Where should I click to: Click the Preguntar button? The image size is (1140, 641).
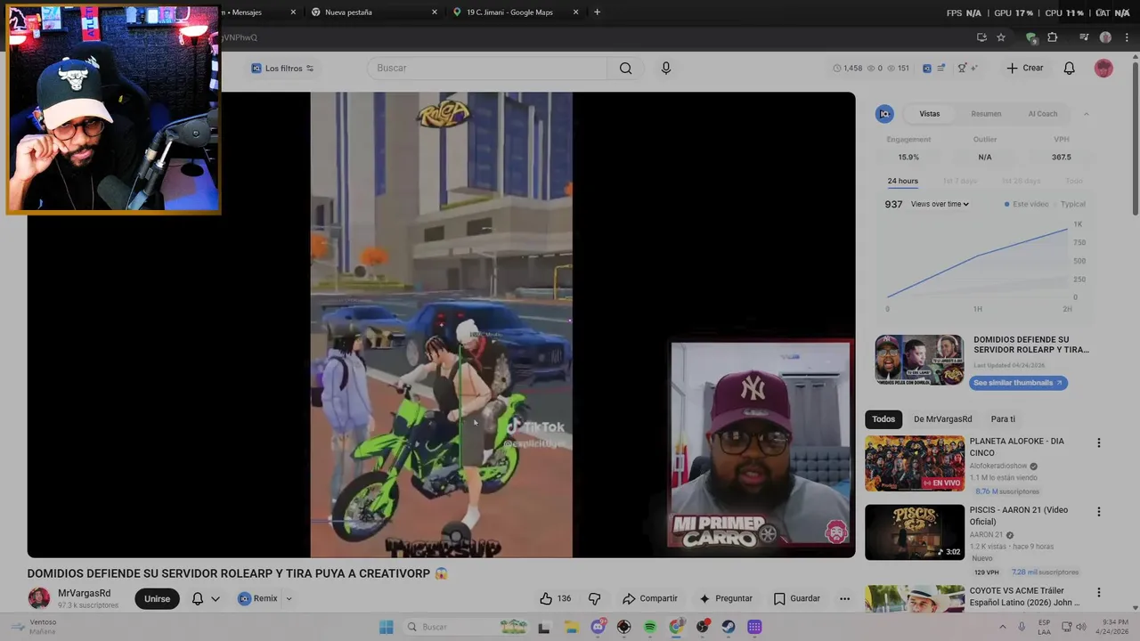tap(726, 599)
